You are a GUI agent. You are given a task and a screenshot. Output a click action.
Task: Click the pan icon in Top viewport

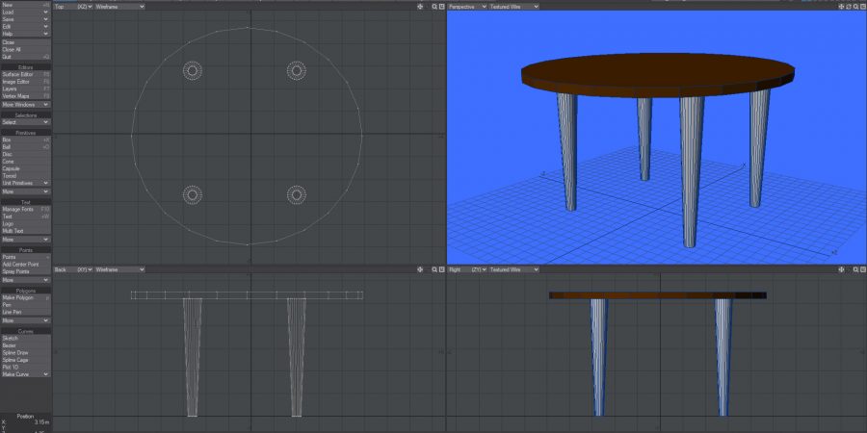pyautogui.click(x=421, y=7)
